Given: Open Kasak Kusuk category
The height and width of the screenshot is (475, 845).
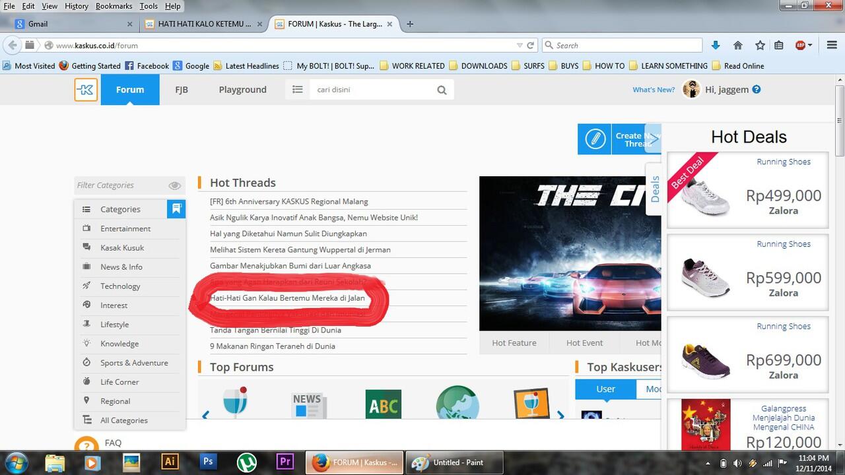Looking at the screenshot, I should coord(122,247).
